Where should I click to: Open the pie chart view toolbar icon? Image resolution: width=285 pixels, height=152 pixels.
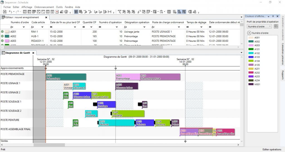point(52,12)
